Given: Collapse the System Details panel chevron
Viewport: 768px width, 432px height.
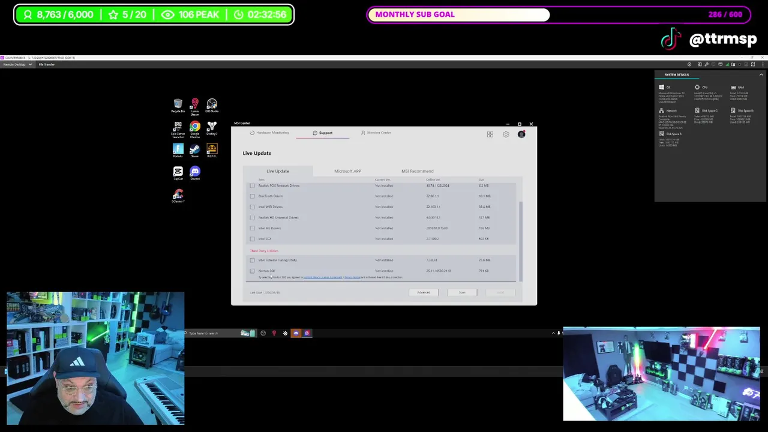Looking at the screenshot, I should [761, 74].
